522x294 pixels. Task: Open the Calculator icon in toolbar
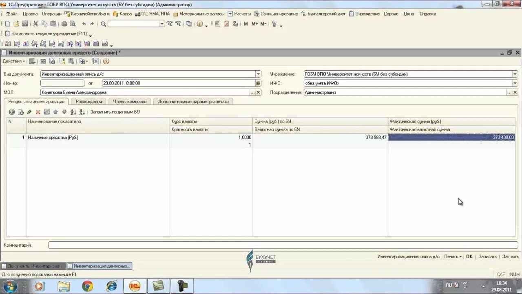pos(217,24)
